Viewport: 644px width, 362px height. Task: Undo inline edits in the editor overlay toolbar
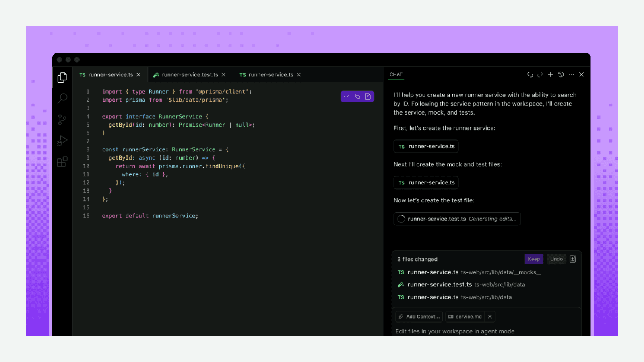[357, 96]
